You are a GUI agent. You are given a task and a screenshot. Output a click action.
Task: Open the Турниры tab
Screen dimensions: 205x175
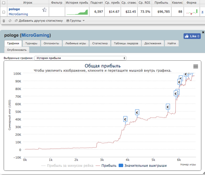(x=31, y=43)
